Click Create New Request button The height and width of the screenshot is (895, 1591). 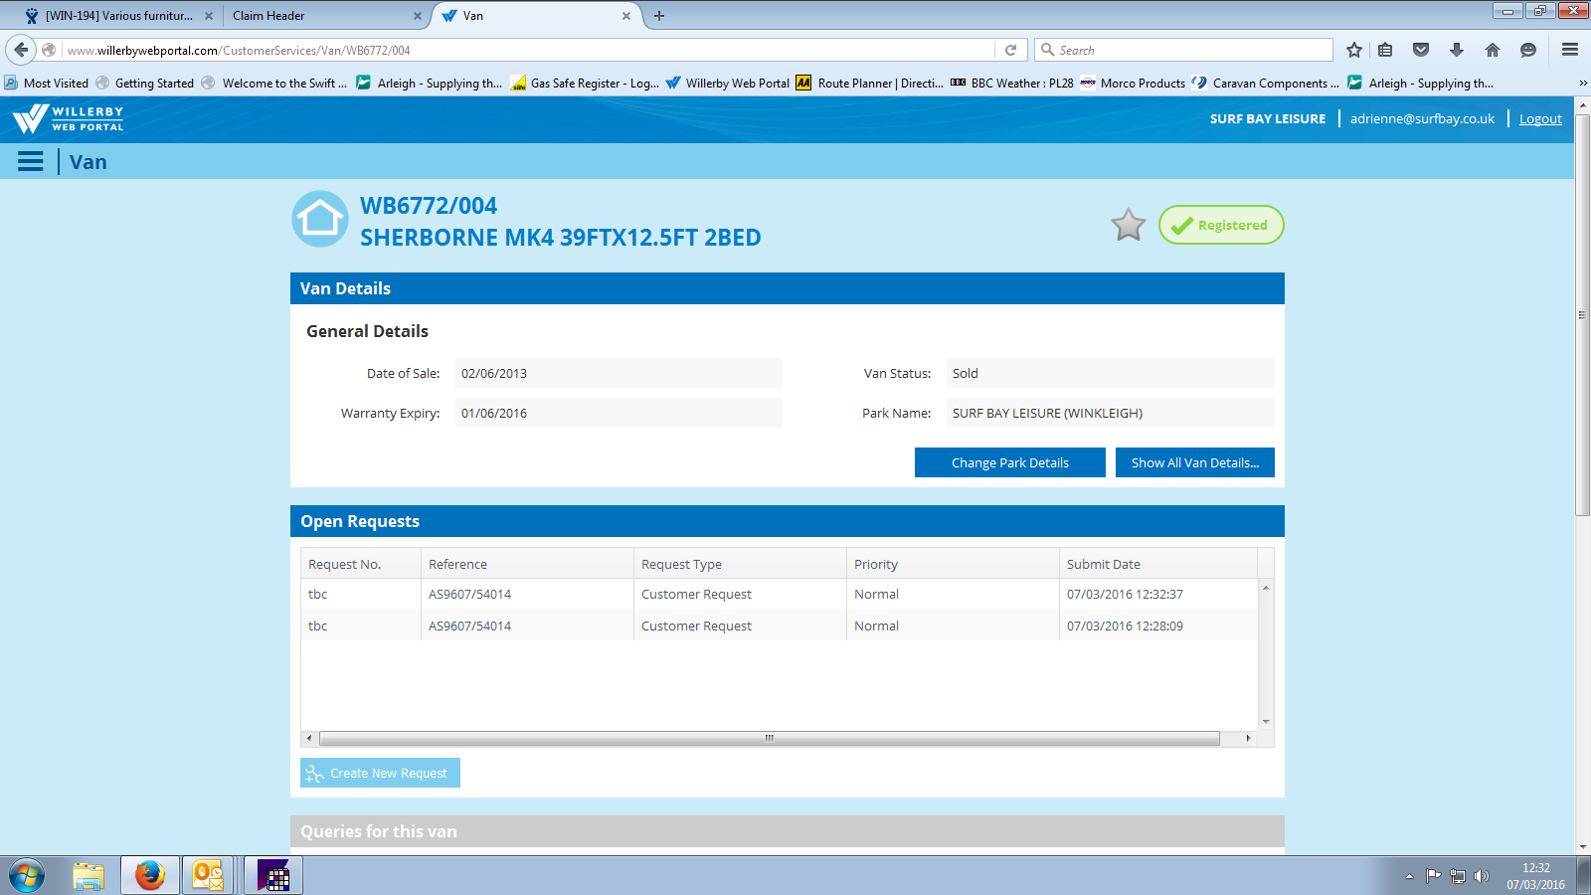coord(380,773)
